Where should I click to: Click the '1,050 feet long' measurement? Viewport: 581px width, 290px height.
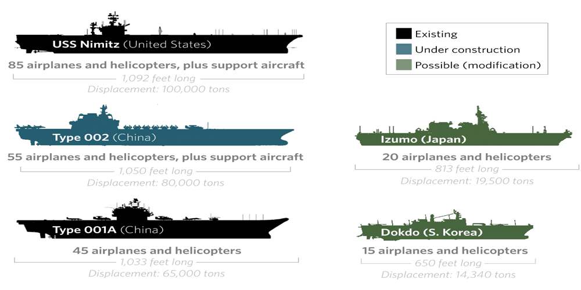click(156, 171)
